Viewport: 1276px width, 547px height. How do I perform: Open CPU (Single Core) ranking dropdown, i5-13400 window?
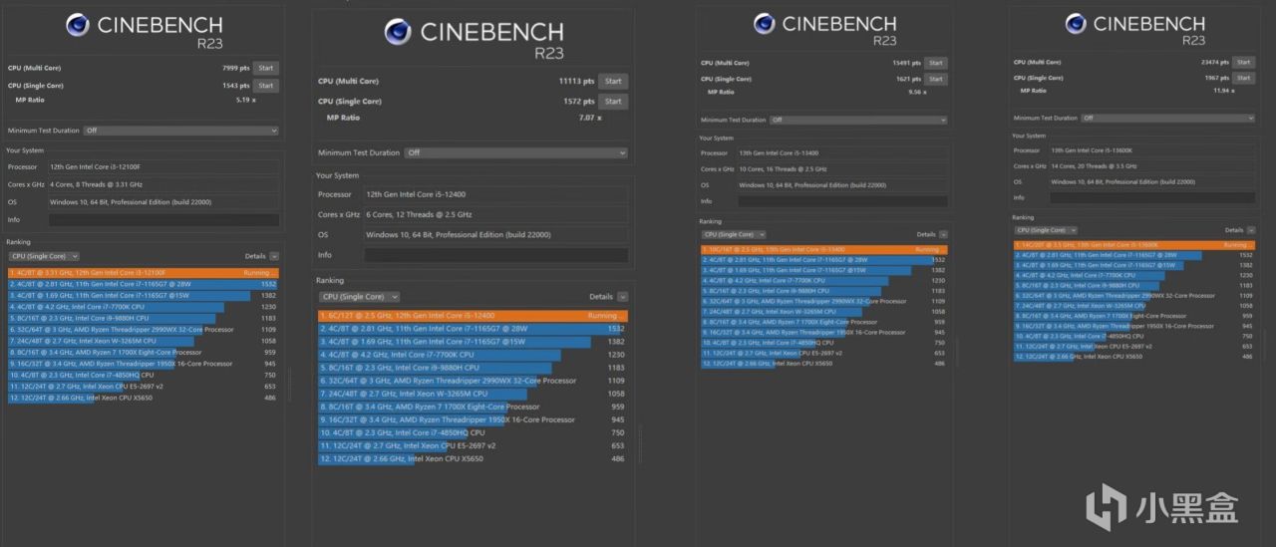pos(733,234)
